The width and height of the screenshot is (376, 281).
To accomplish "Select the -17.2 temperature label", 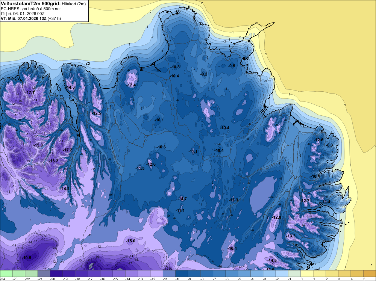I will coord(67,150).
